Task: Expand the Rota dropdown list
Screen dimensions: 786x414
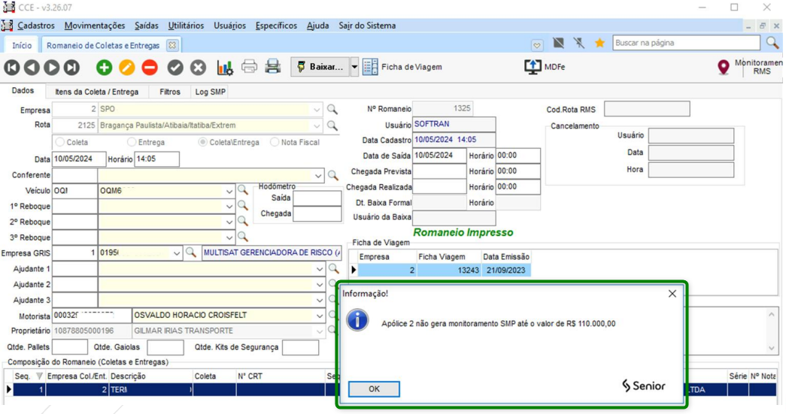Action: pos(317,125)
